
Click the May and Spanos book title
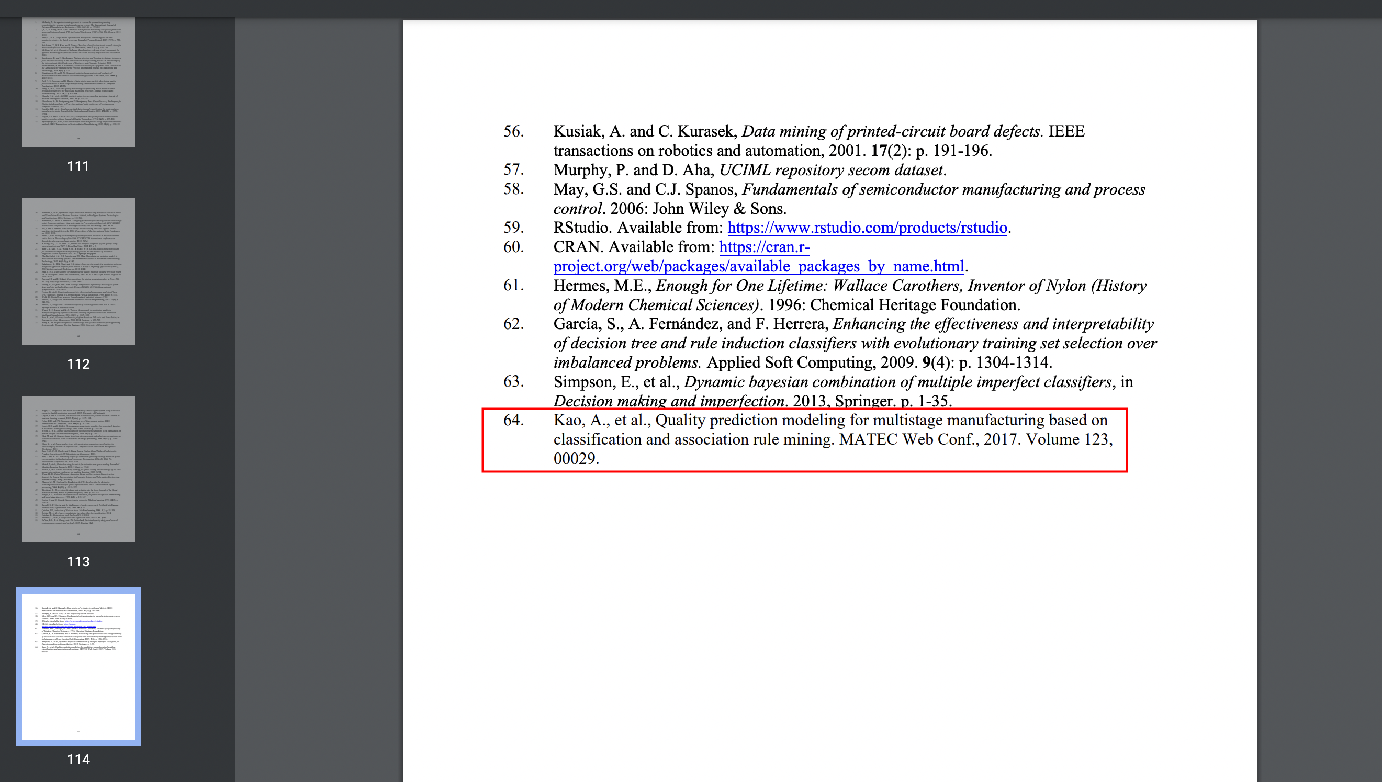[849, 199]
